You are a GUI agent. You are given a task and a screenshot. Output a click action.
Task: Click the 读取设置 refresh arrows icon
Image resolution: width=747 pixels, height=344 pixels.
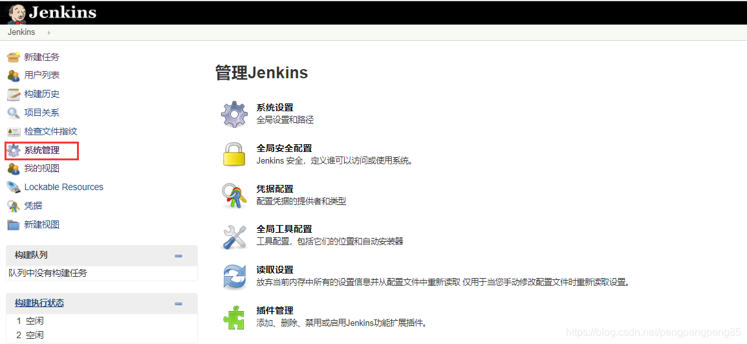(234, 276)
